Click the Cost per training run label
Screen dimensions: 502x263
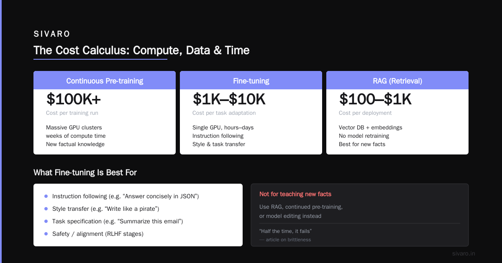[72, 113]
